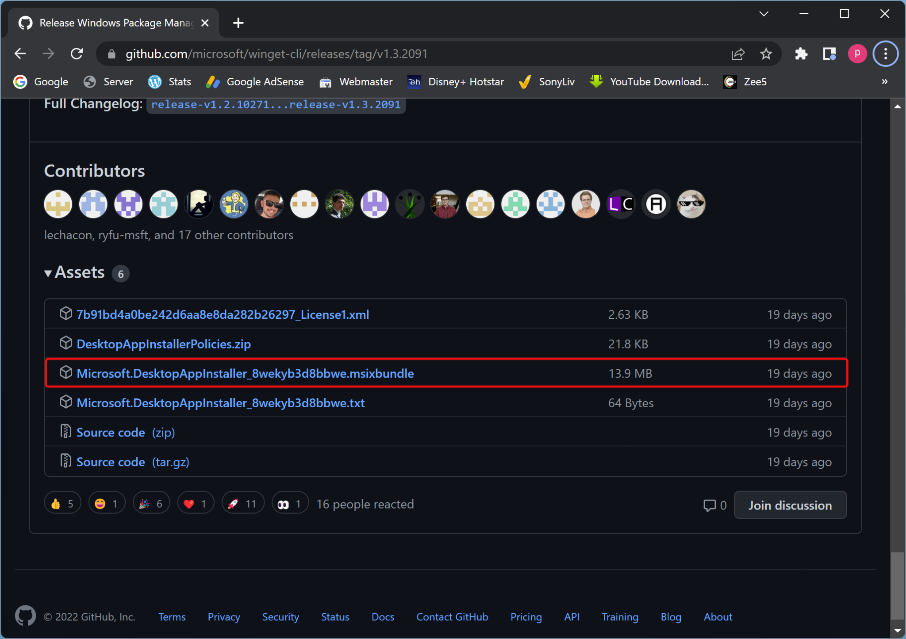Click the zip file icon beside Source code (zip)
The image size is (906, 639).
65,431
